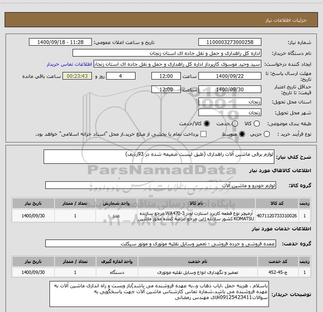Click the نام کالا column header

196,203
